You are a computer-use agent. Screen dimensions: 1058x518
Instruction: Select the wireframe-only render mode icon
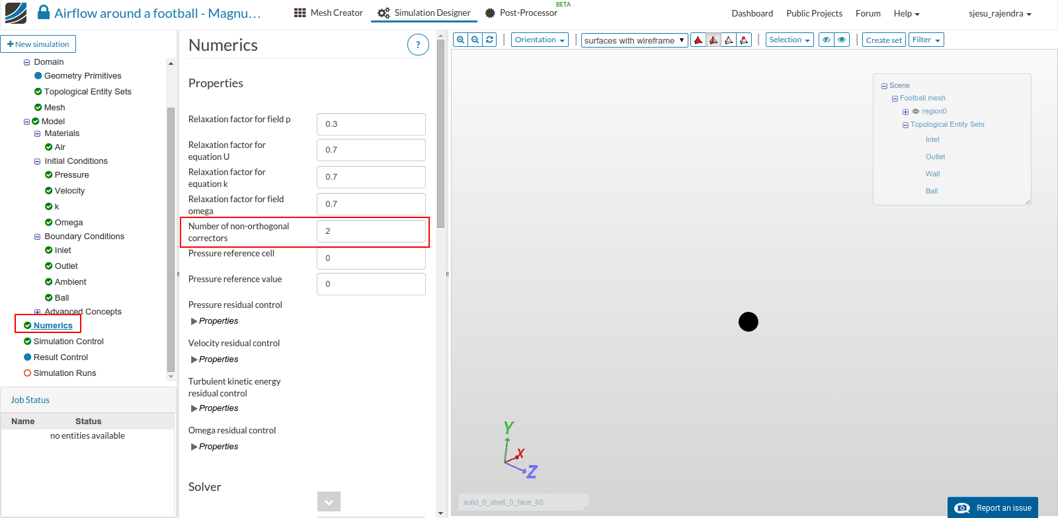729,40
